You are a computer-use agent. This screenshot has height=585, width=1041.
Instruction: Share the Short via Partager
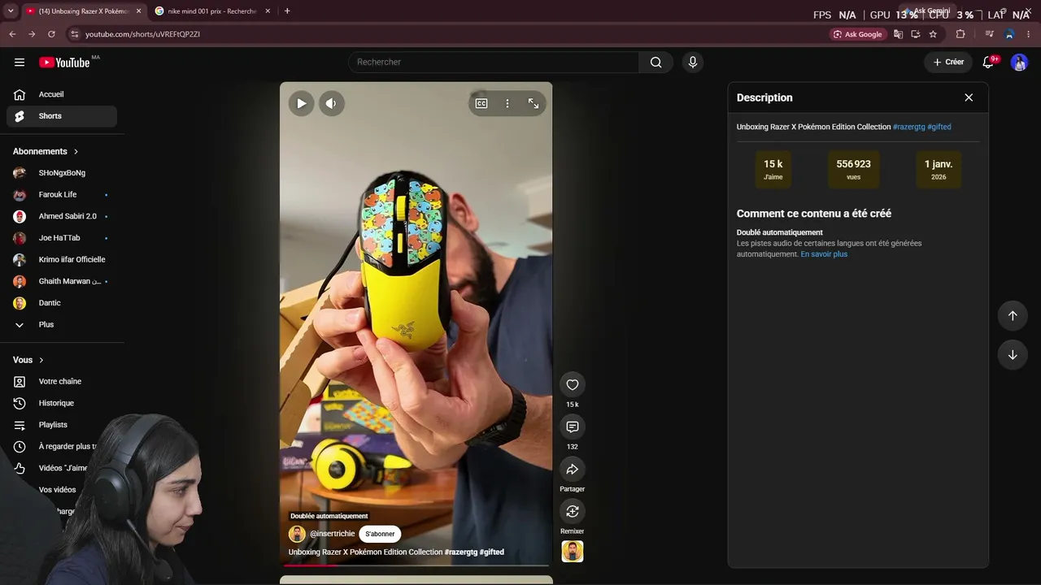pyautogui.click(x=573, y=470)
